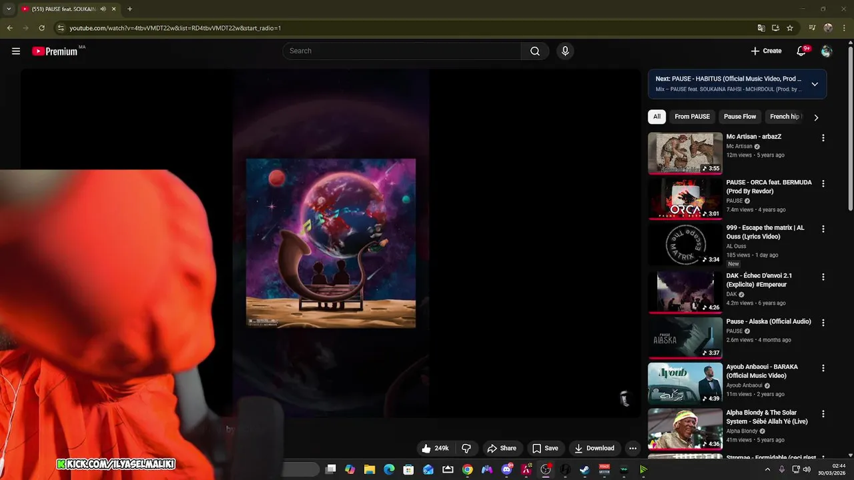Click the address bar URL
The height and width of the screenshot is (480, 854).
point(175,28)
